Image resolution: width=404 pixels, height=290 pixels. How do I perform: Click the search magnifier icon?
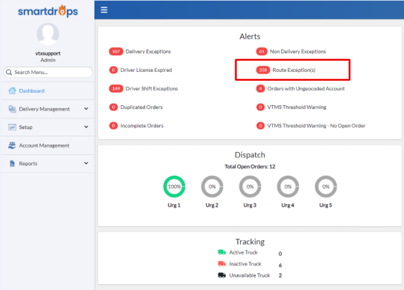pos(9,72)
